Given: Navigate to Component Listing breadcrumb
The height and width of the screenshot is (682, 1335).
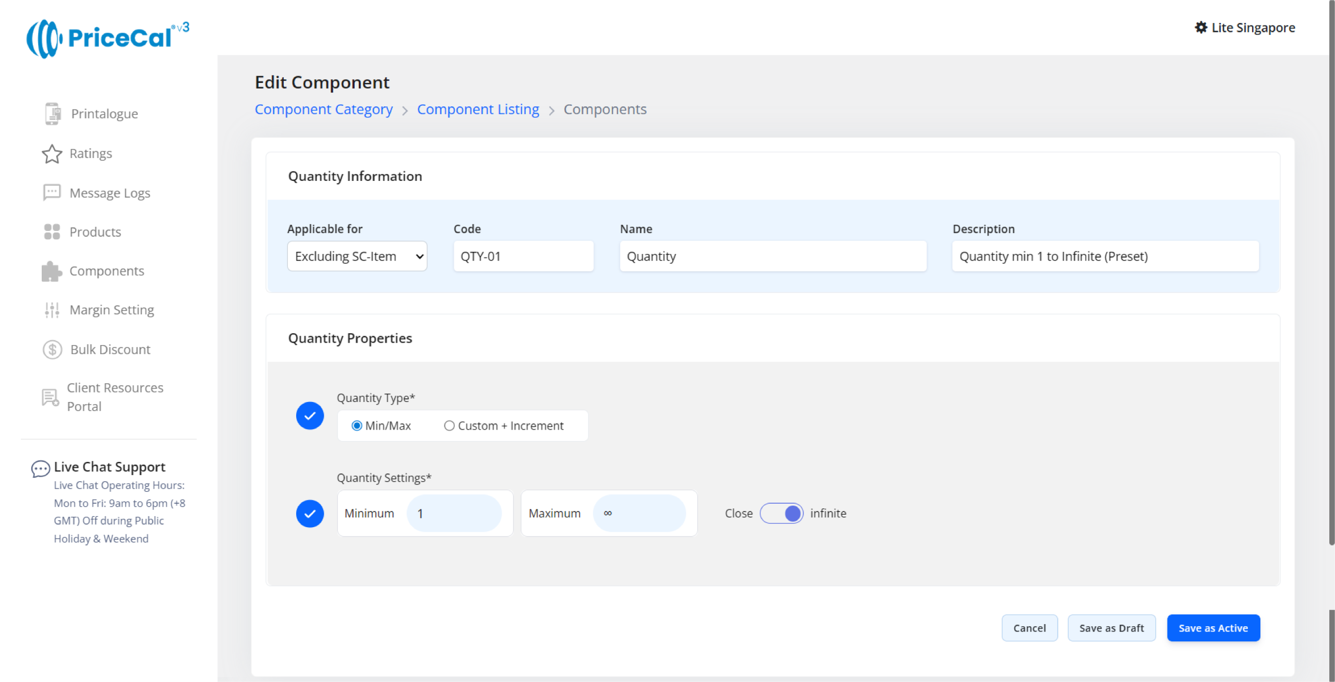Looking at the screenshot, I should pos(478,109).
